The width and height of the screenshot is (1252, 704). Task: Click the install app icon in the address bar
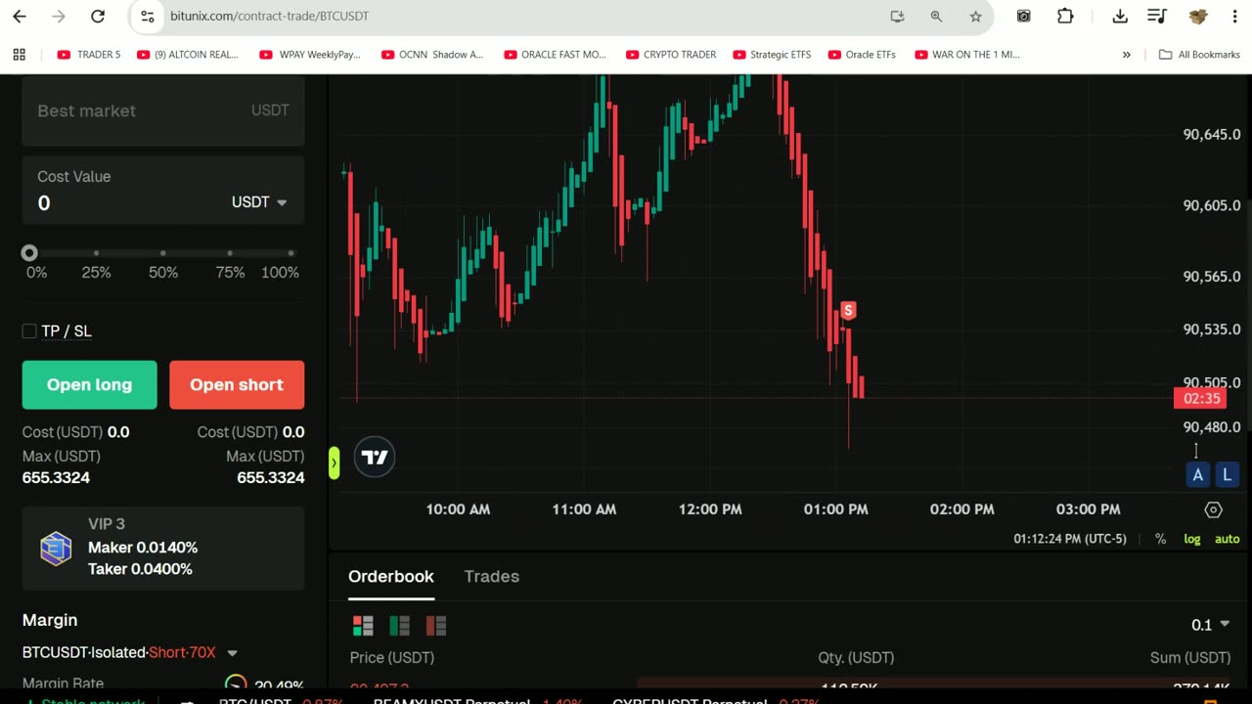click(897, 16)
